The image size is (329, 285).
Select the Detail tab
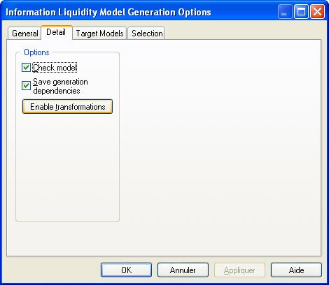56,32
